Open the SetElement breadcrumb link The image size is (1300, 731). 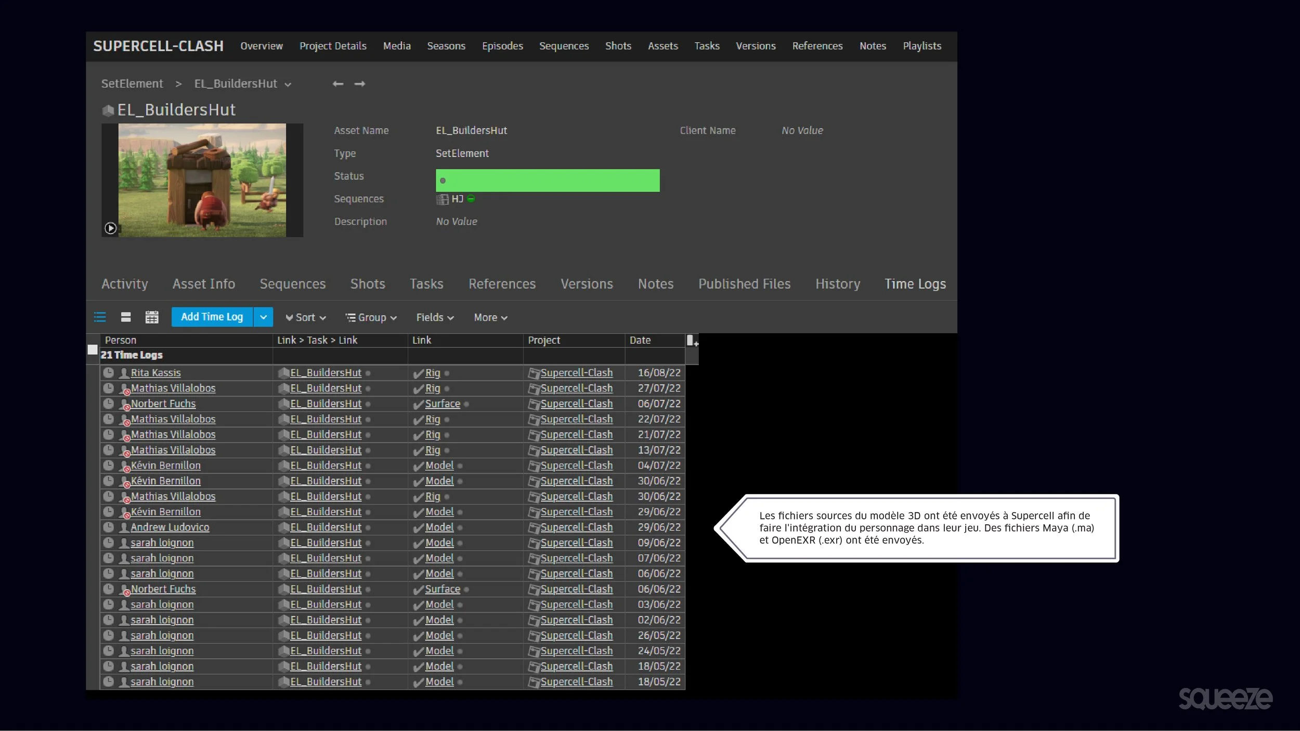click(132, 84)
